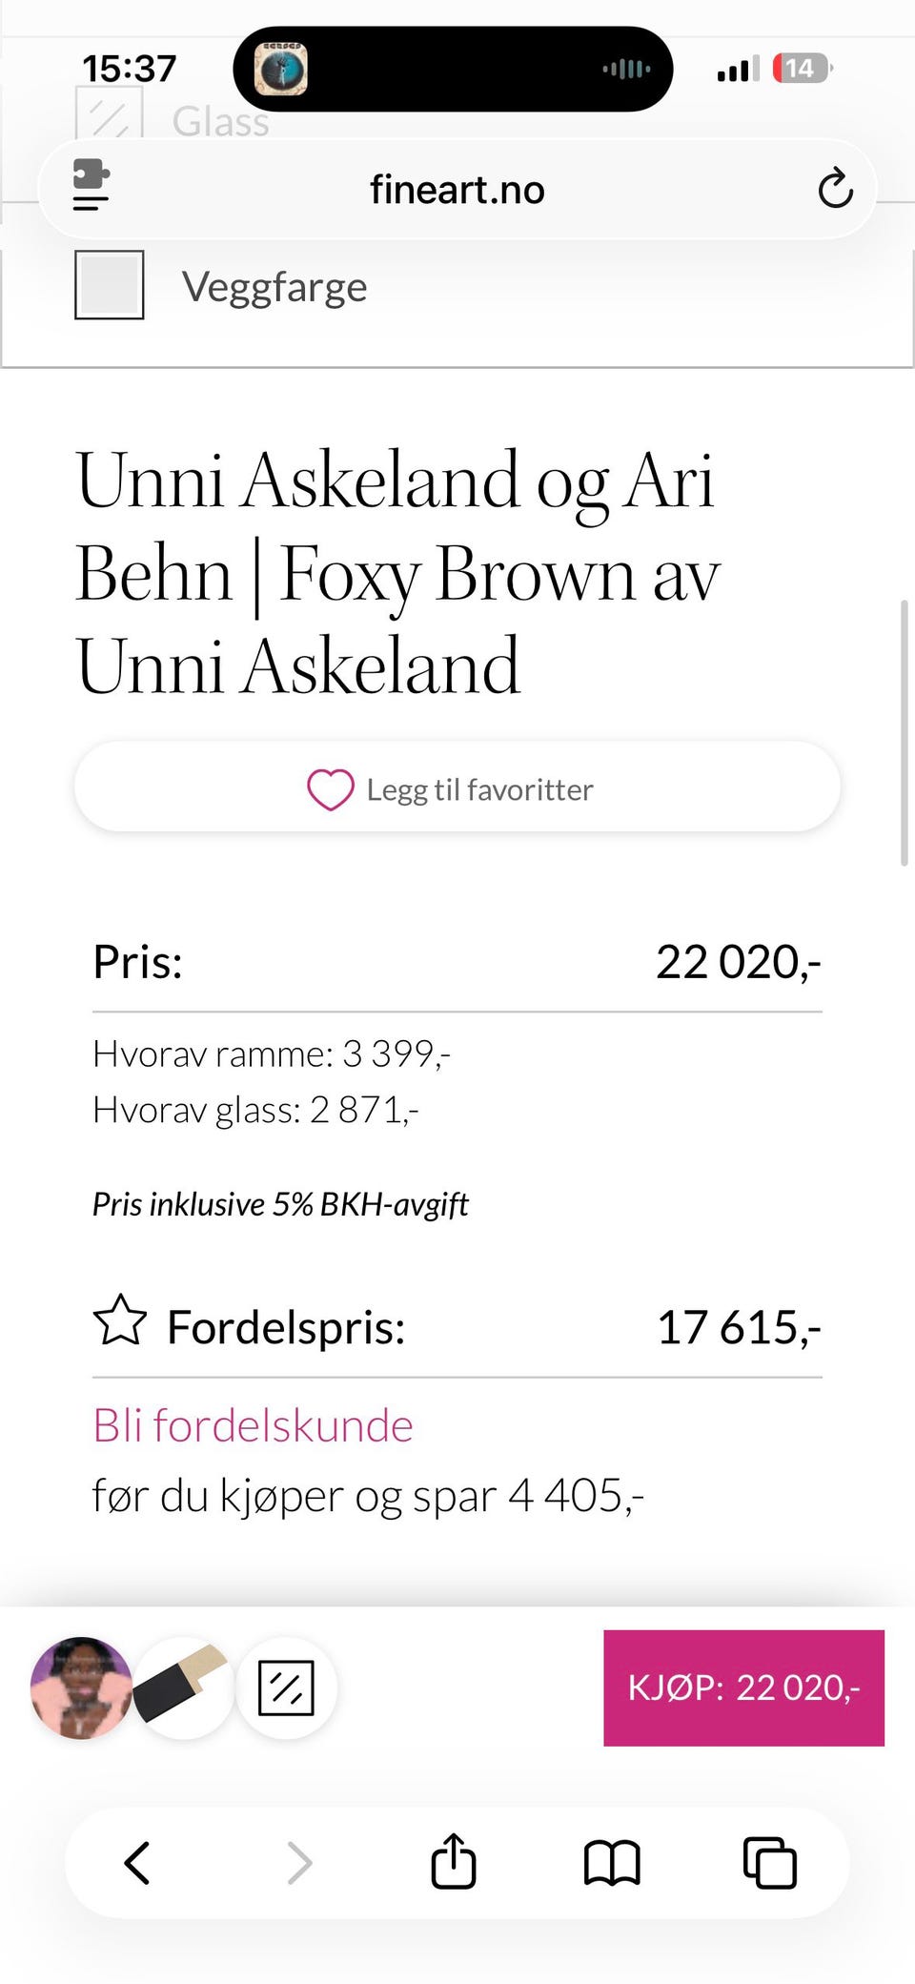Click Legg til favoritter button
This screenshot has height=1984, width=915.
pos(457,787)
